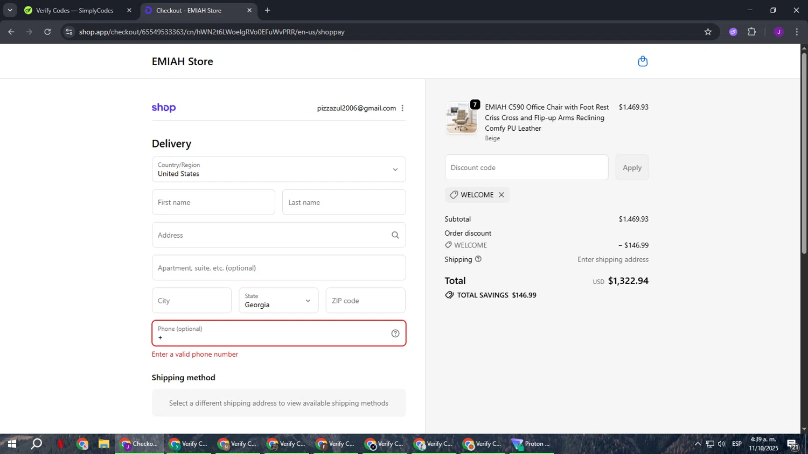Open the State dropdown showing Georgia
This screenshot has height=454, width=808.
(x=278, y=301)
